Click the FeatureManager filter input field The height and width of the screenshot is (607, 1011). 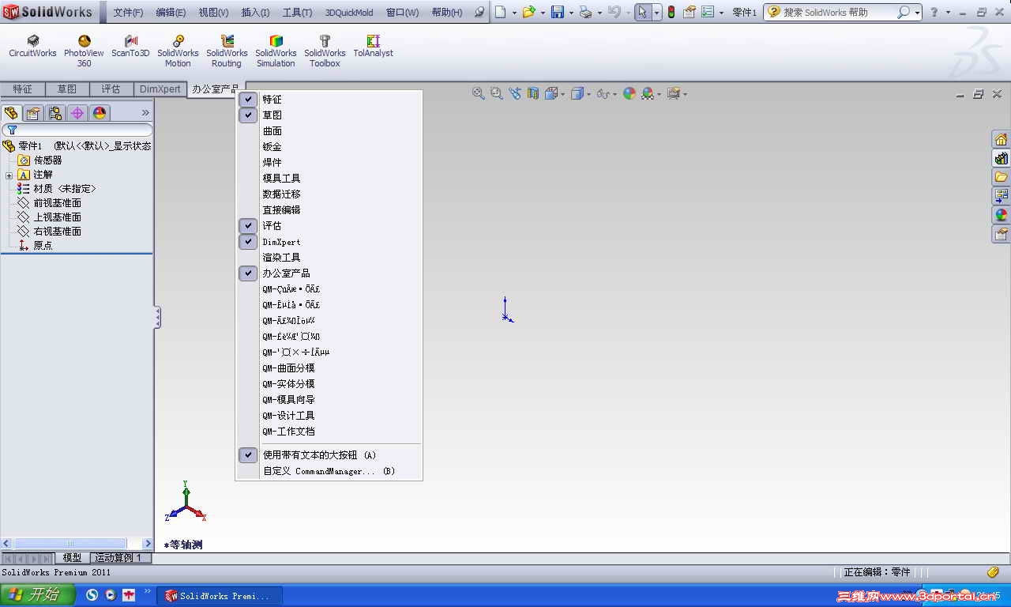point(77,130)
